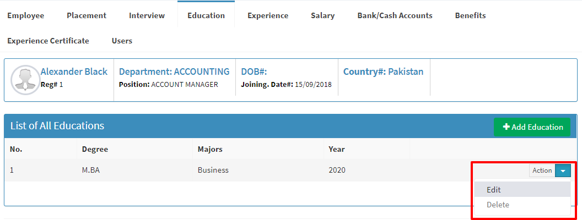582x220 pixels.
Task: Click the plus icon on Add Education
Action: [506, 127]
